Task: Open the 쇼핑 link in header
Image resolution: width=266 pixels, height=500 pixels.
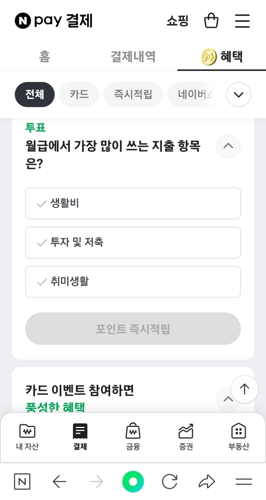Action: [177, 21]
